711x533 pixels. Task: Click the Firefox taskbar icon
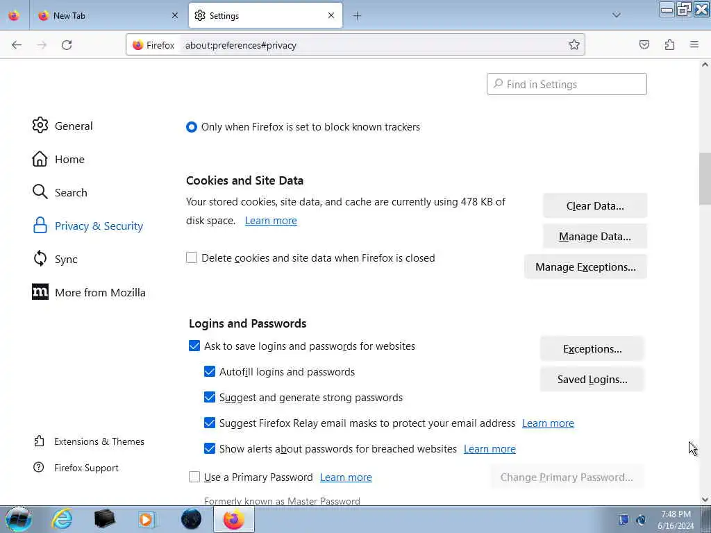point(233,519)
